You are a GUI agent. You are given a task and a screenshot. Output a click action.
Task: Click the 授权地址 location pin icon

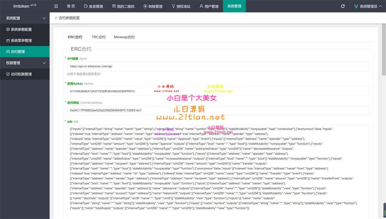tap(174, 6)
